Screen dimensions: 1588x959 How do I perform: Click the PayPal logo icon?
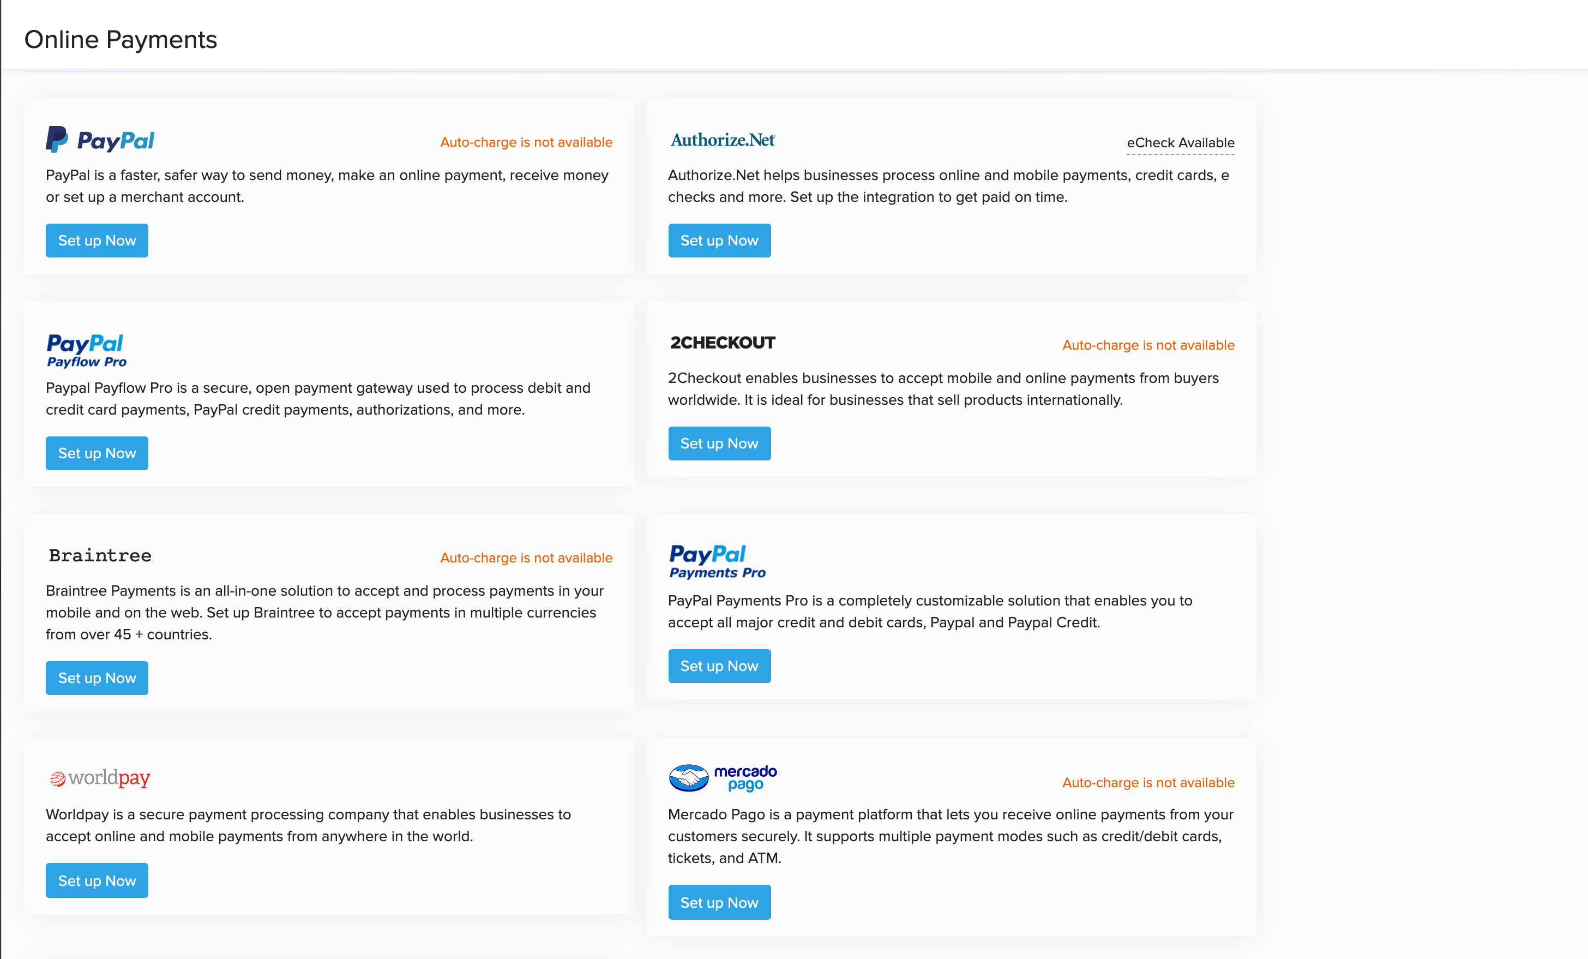pos(100,140)
